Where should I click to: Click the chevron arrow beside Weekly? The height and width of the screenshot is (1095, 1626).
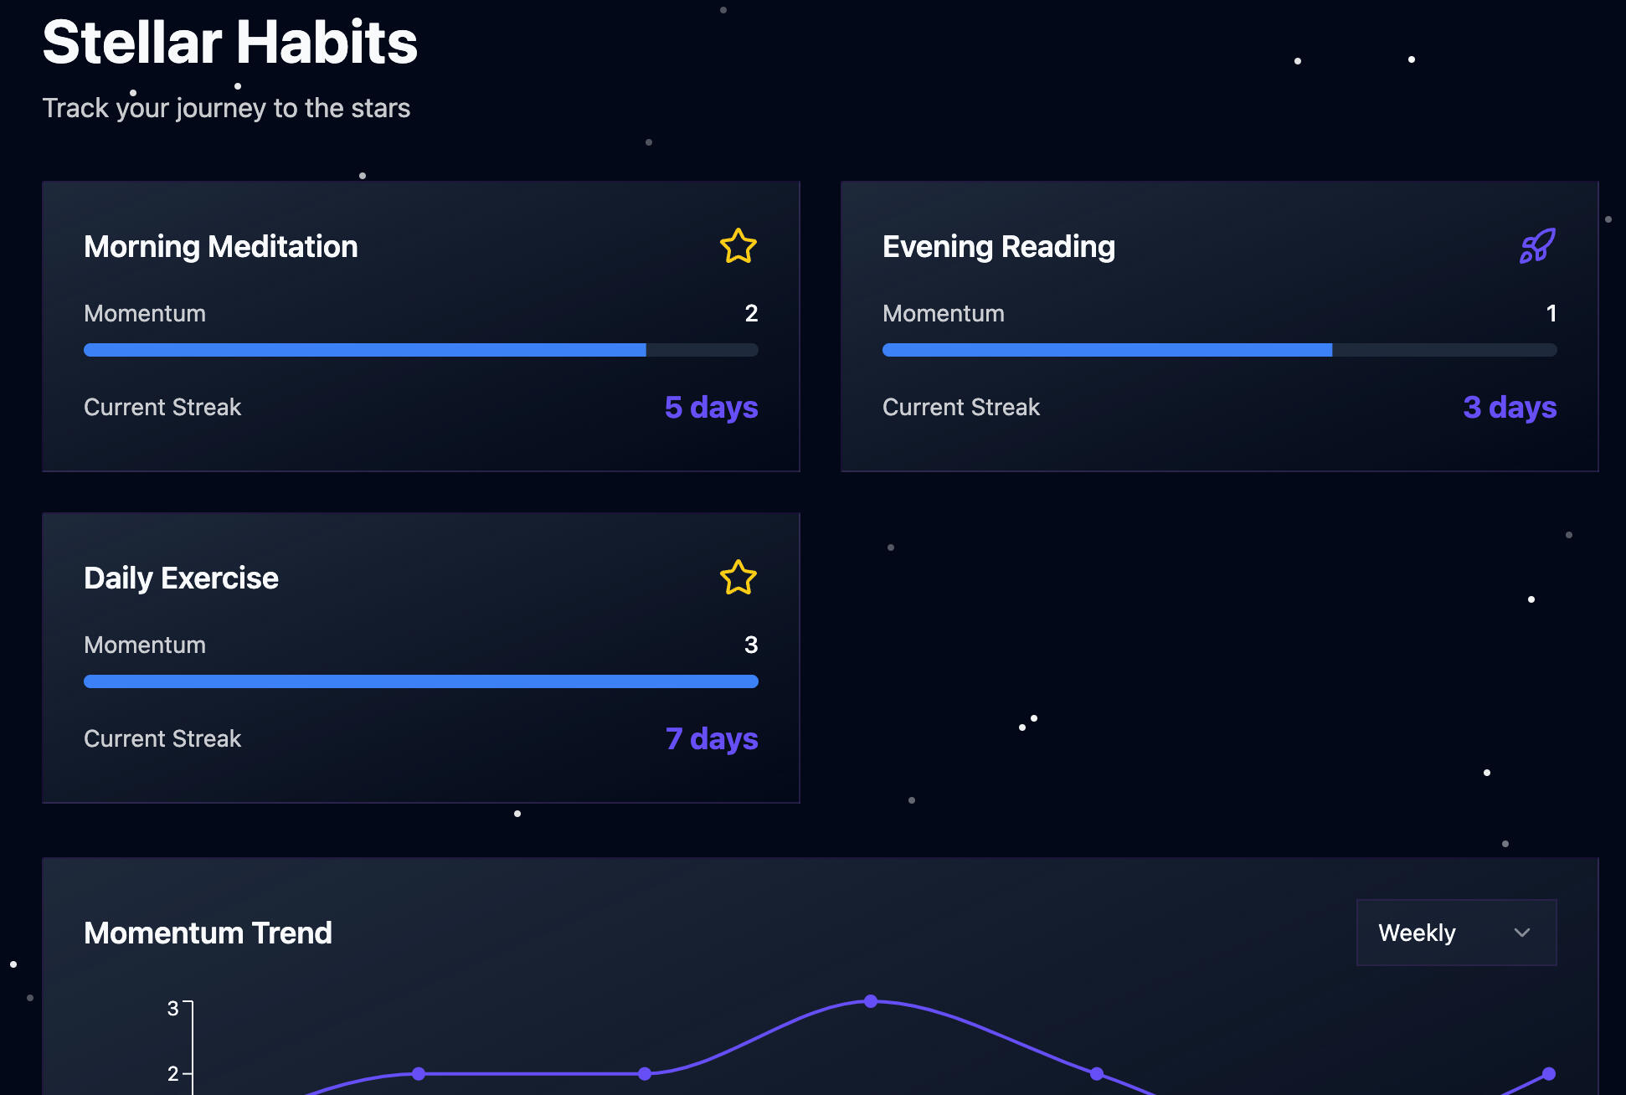(x=1522, y=933)
